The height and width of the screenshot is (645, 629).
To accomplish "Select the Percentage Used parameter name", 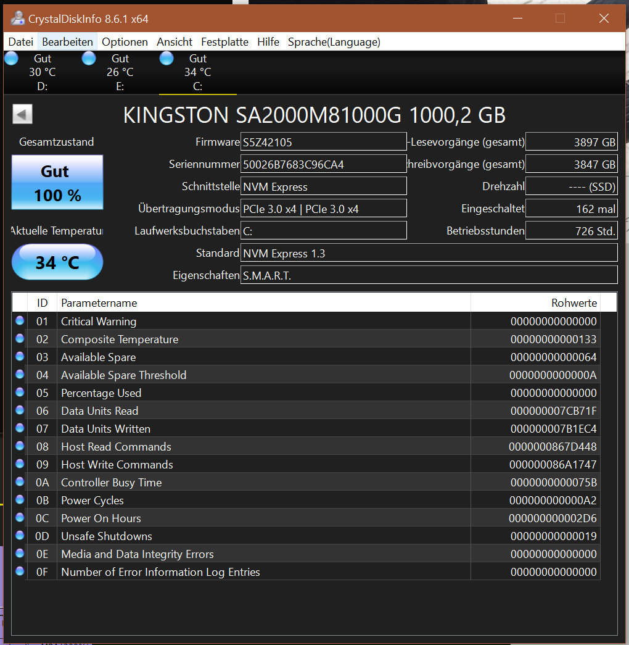I will click(x=101, y=393).
